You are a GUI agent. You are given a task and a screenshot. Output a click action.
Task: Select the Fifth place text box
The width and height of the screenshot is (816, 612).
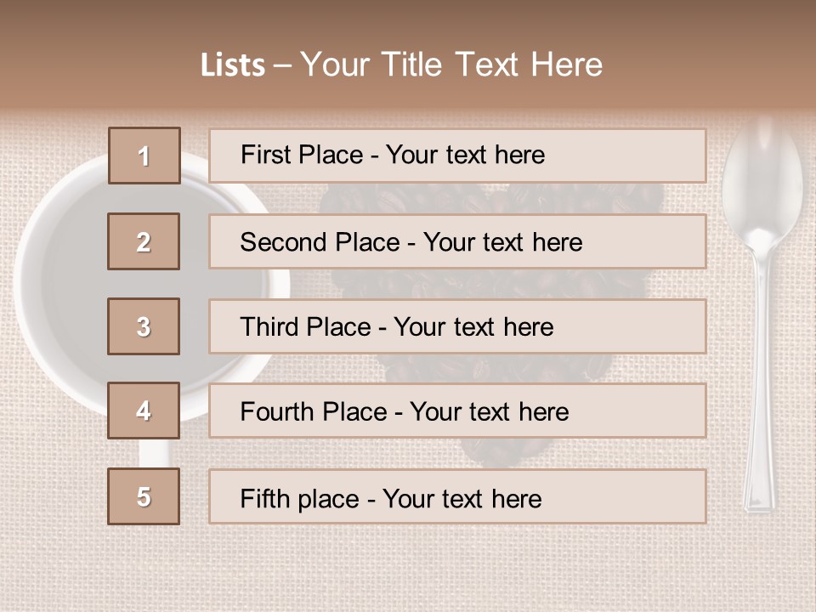click(457, 496)
